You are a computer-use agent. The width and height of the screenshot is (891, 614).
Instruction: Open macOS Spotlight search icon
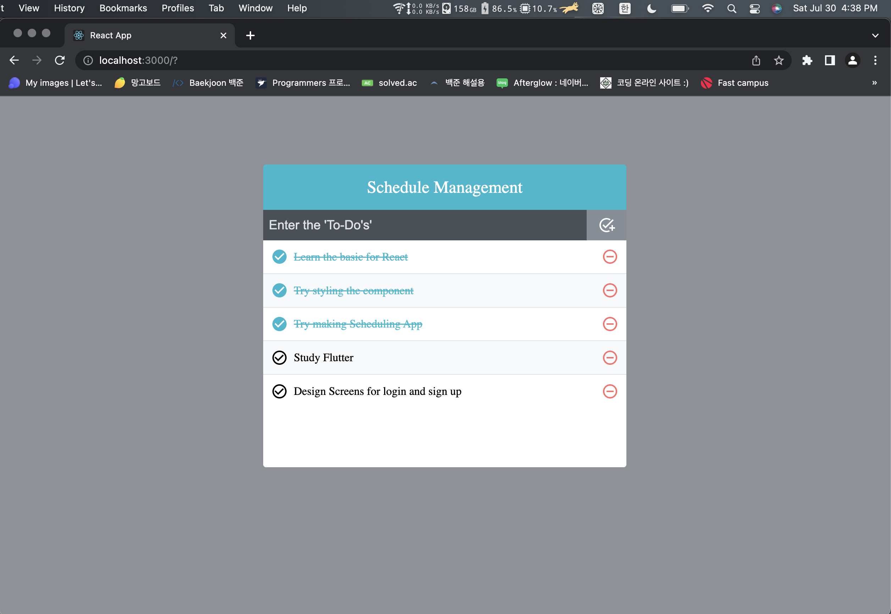point(732,8)
